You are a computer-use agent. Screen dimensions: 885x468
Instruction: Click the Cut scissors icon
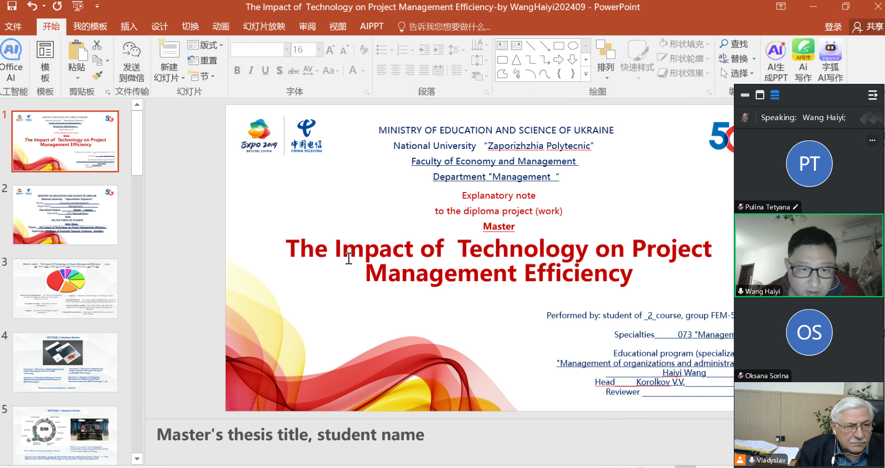coord(97,46)
